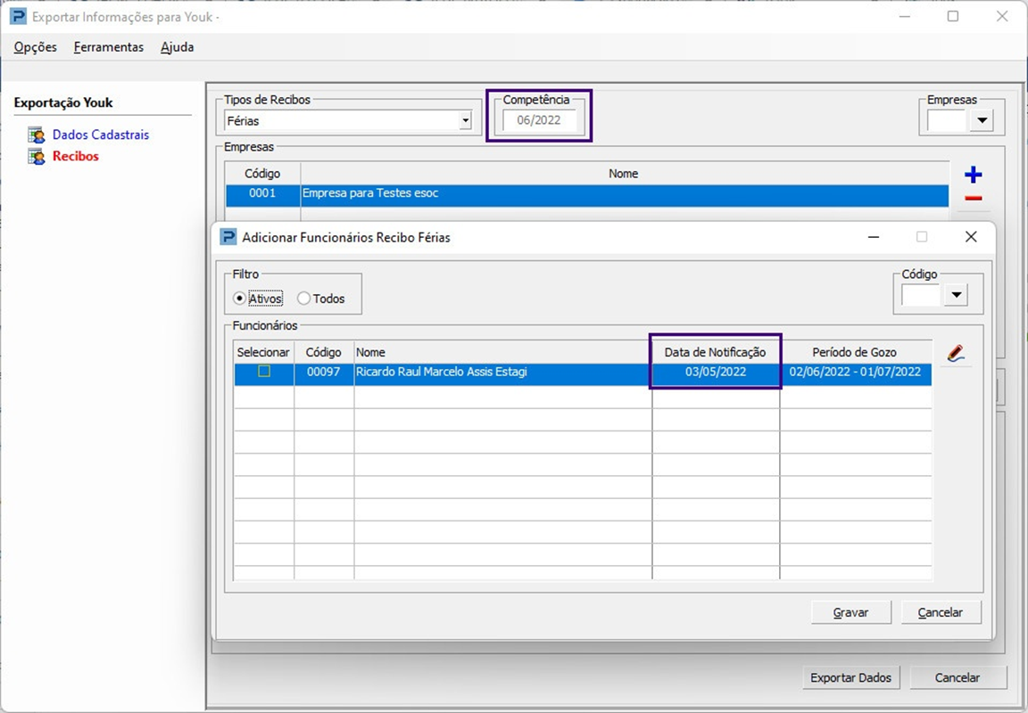Open the Tipos de Recibos dropdown
Screen dimensions: 1028x713
pos(465,120)
